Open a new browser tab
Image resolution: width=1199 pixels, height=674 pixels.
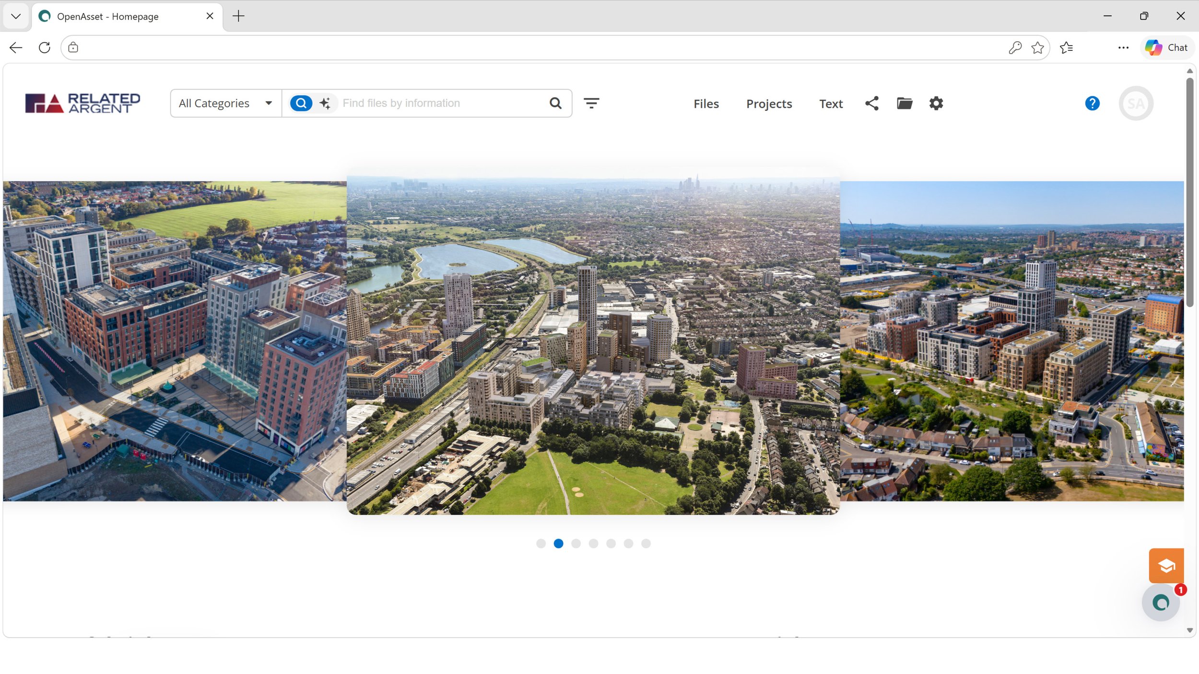pos(238,16)
